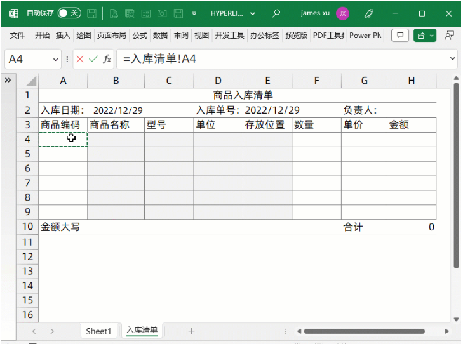Screen dimensions: 463x344
Task: Expand the Name Box dropdown arrow
Action: [x=55, y=59]
